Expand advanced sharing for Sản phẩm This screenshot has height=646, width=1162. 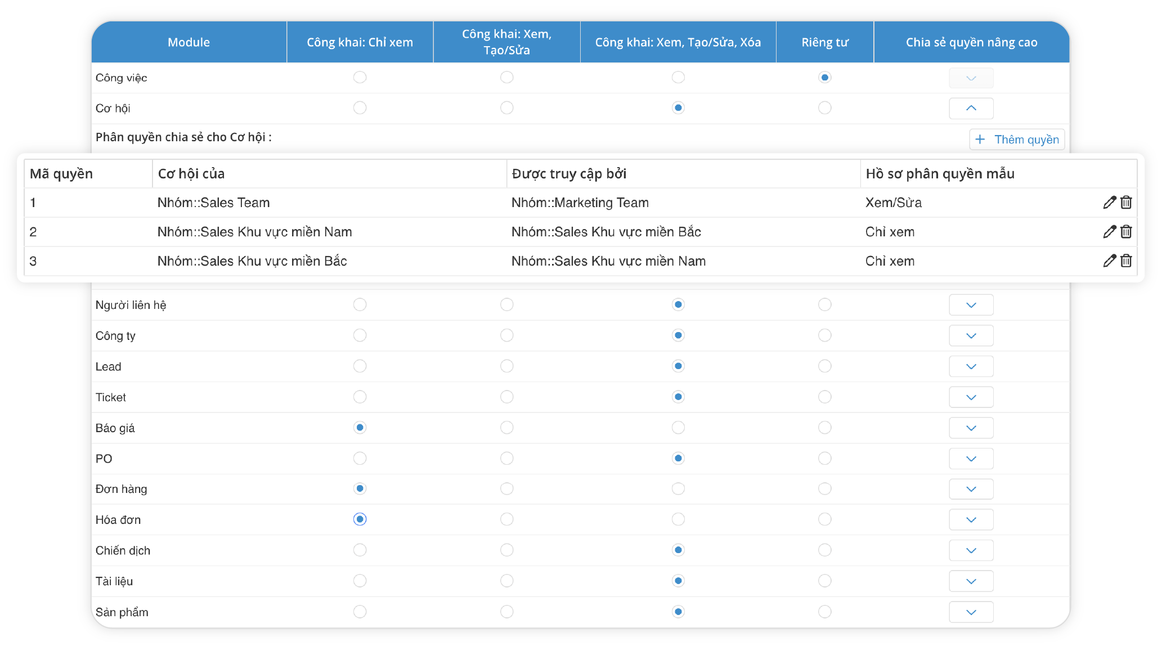(971, 612)
